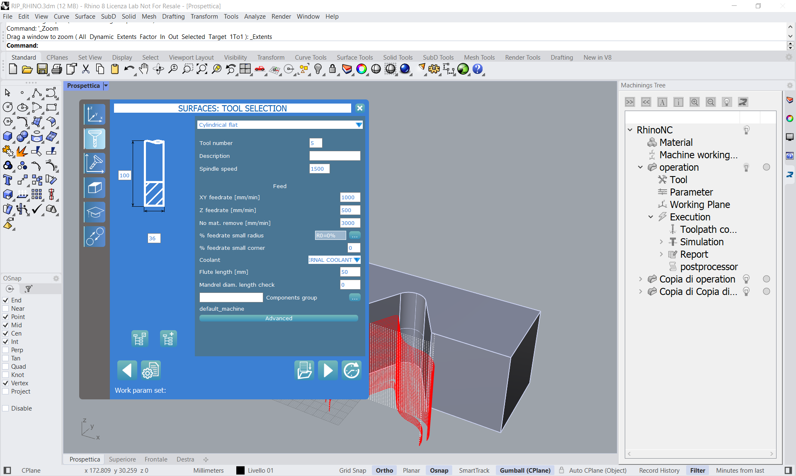Image resolution: width=796 pixels, height=476 pixels.
Task: Switch to the Curve Tools toolbar tab
Action: coord(311,58)
